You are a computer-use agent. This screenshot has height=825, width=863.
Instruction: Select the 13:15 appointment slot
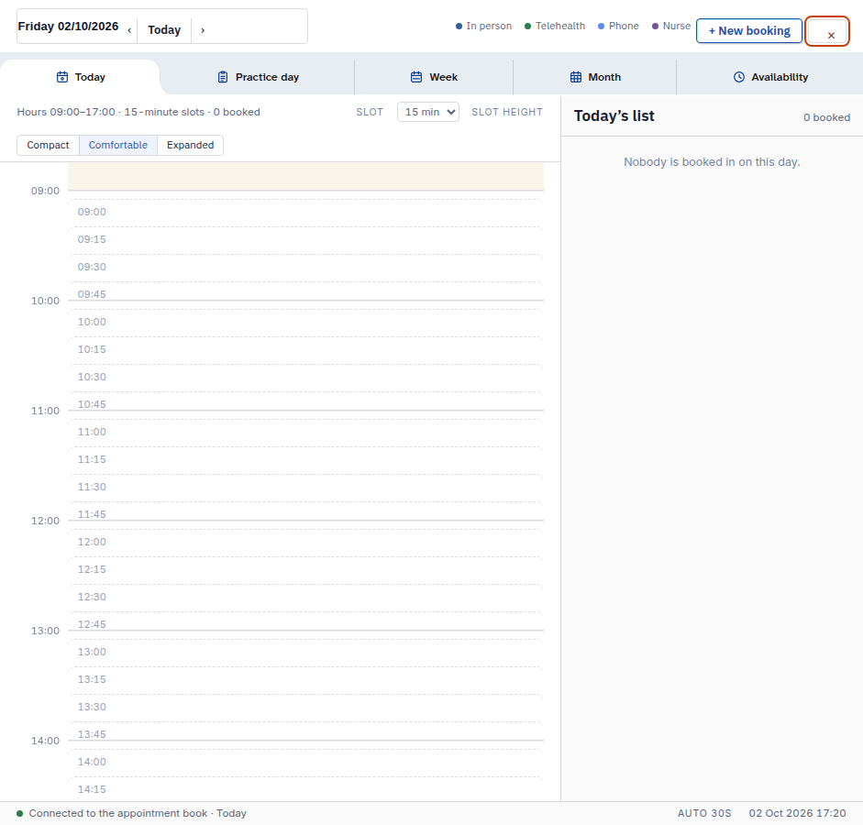click(306, 681)
